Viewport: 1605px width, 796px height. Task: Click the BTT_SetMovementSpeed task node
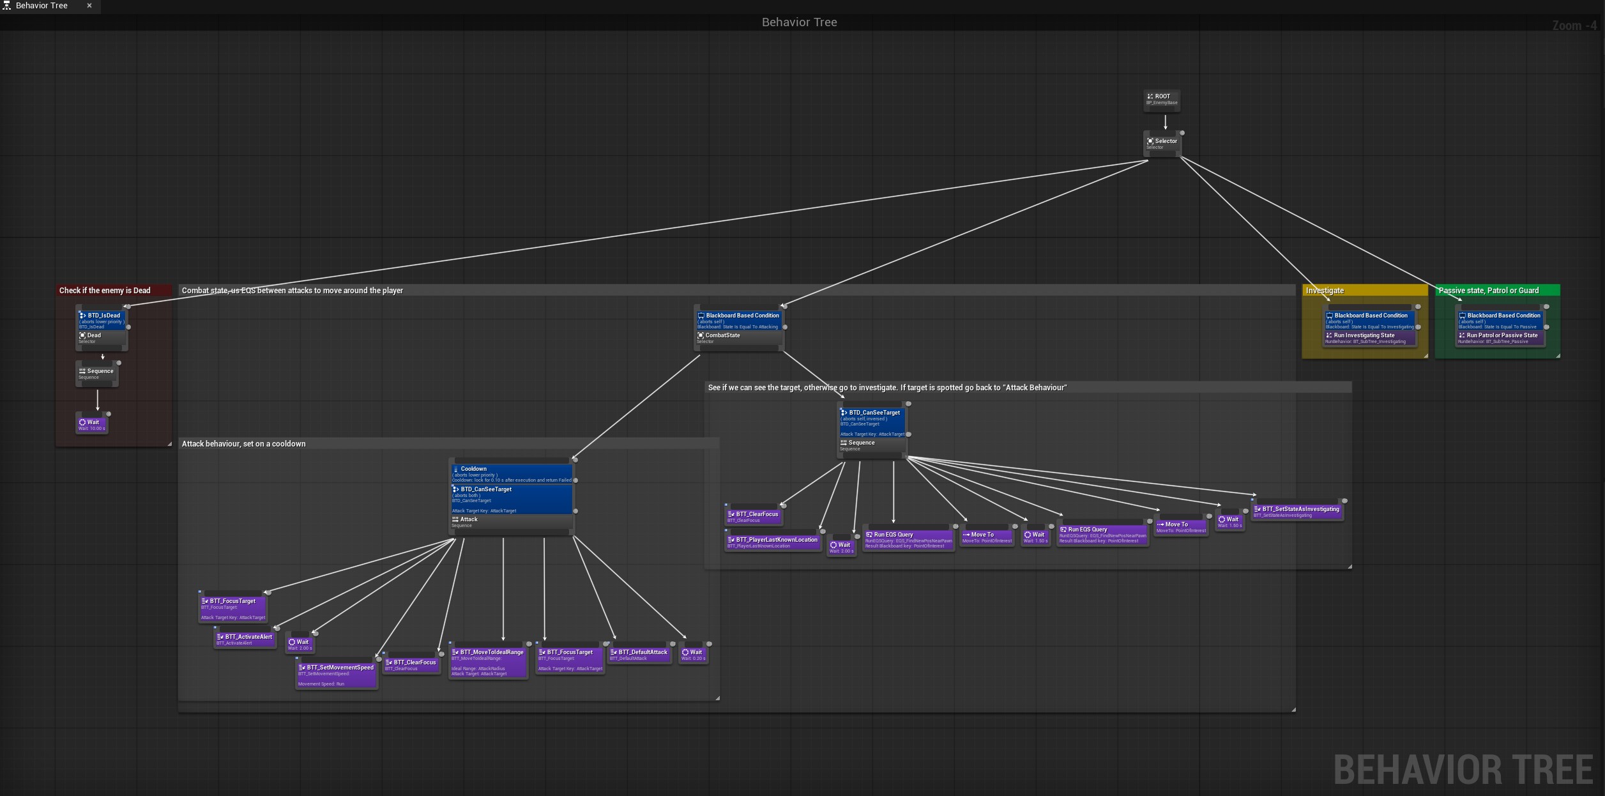[336, 674]
